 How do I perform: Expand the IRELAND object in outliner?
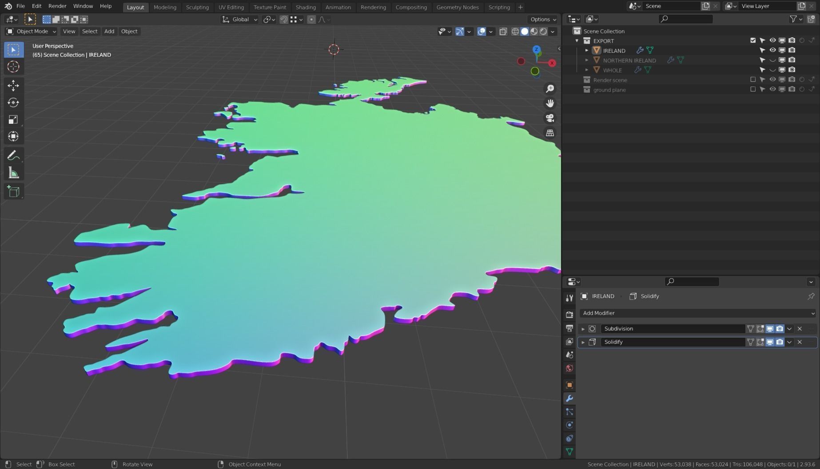click(587, 50)
